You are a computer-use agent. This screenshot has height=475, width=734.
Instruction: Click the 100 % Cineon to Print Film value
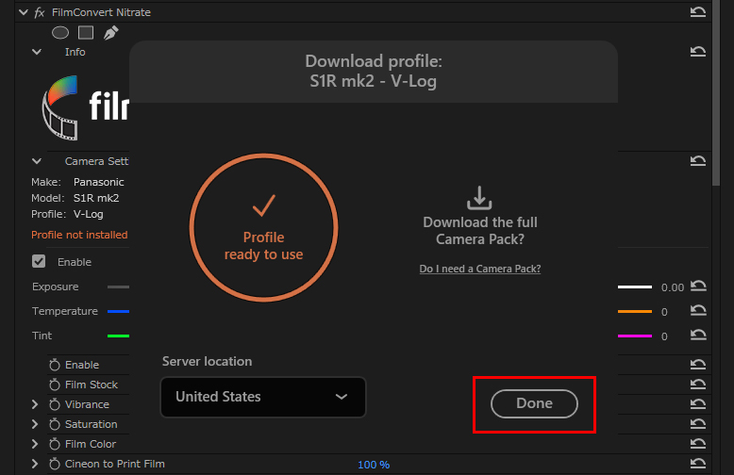point(374,465)
